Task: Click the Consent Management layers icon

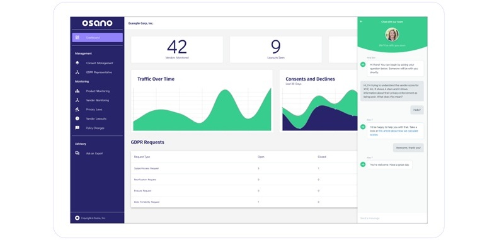Action: [77, 63]
